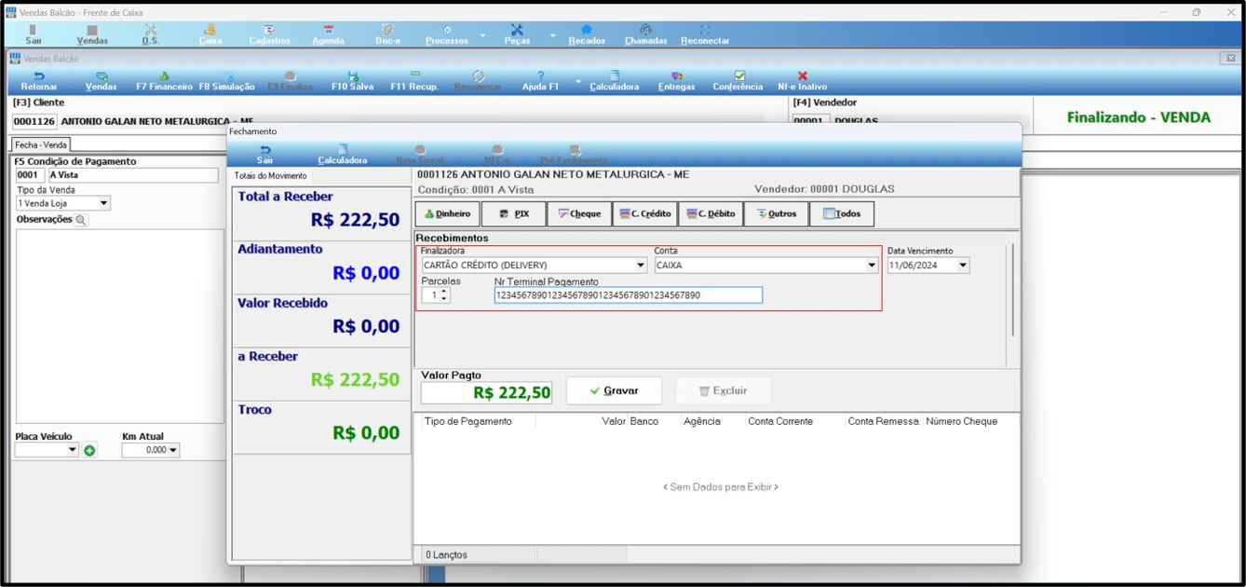The height and width of the screenshot is (587, 1246).
Task: Open F8 Simulação
Action: (226, 81)
